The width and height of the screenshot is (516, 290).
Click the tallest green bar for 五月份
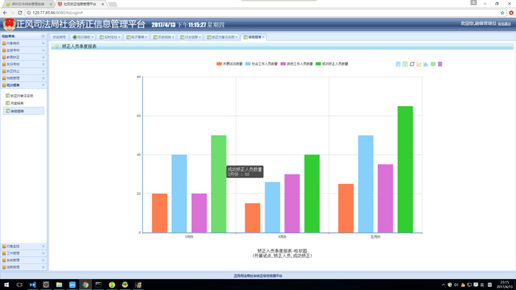click(405, 169)
